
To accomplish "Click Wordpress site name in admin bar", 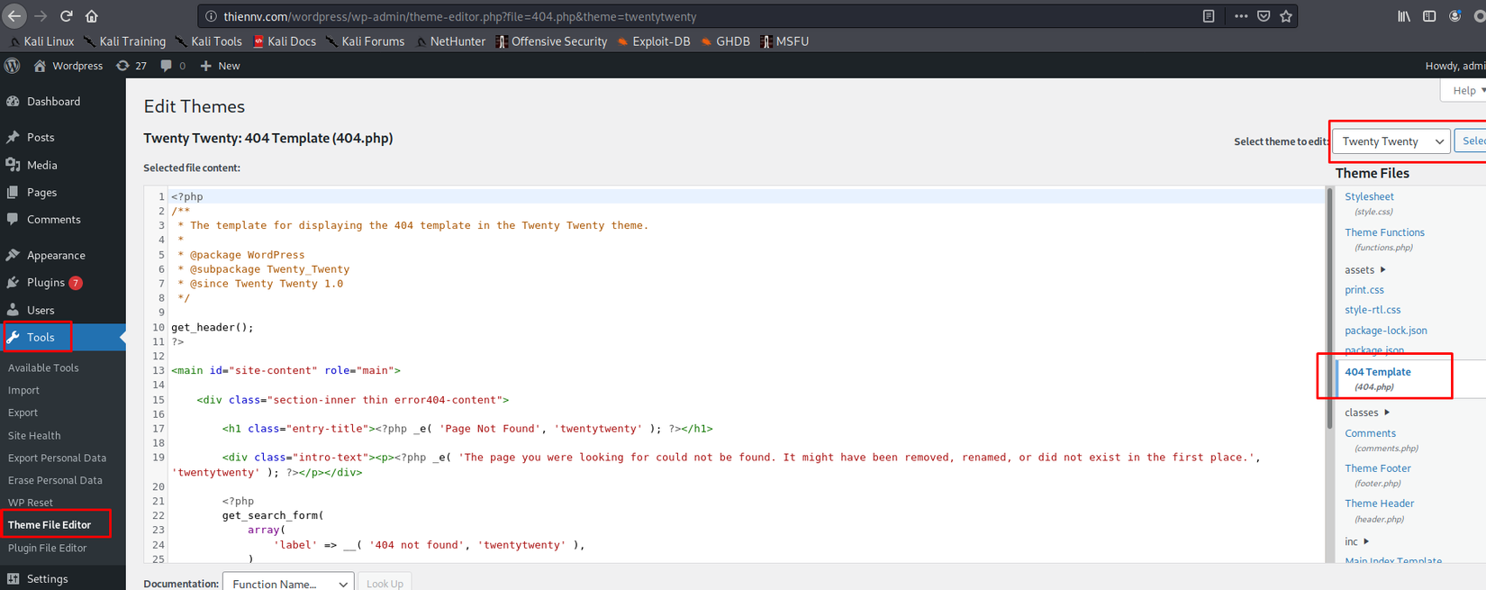I will pyautogui.click(x=68, y=66).
